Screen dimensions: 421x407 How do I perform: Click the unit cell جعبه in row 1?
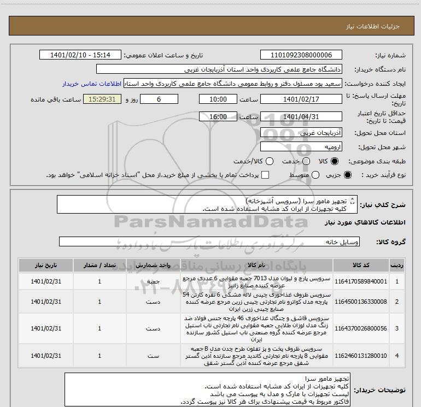click(x=153, y=281)
